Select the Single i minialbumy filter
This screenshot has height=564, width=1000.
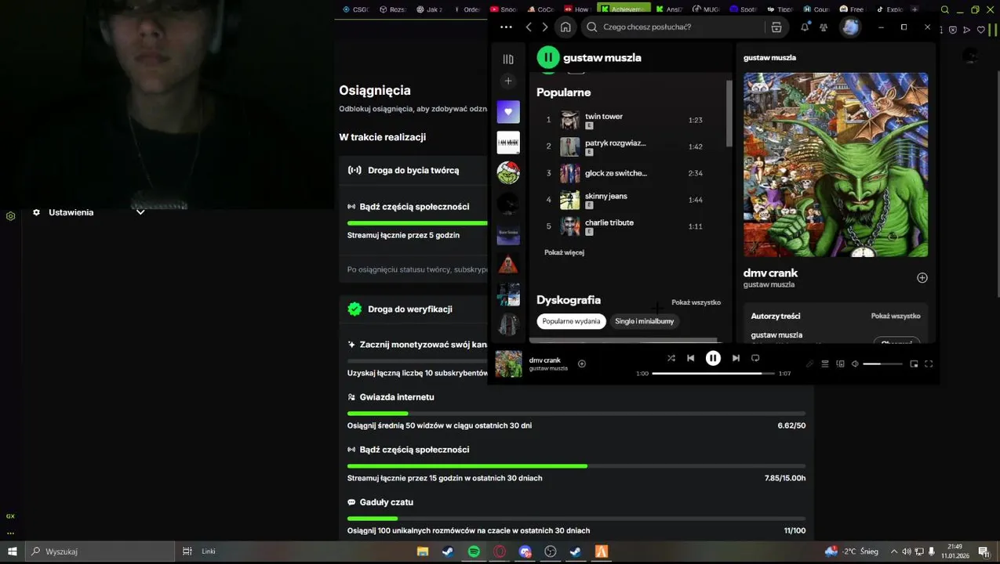click(644, 321)
